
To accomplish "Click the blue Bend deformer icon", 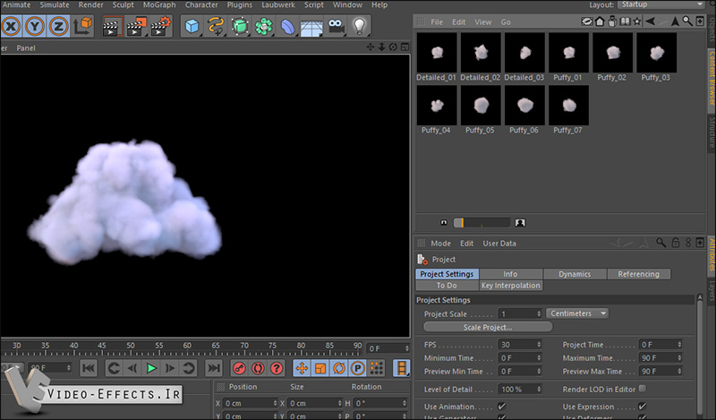I will coord(287,26).
